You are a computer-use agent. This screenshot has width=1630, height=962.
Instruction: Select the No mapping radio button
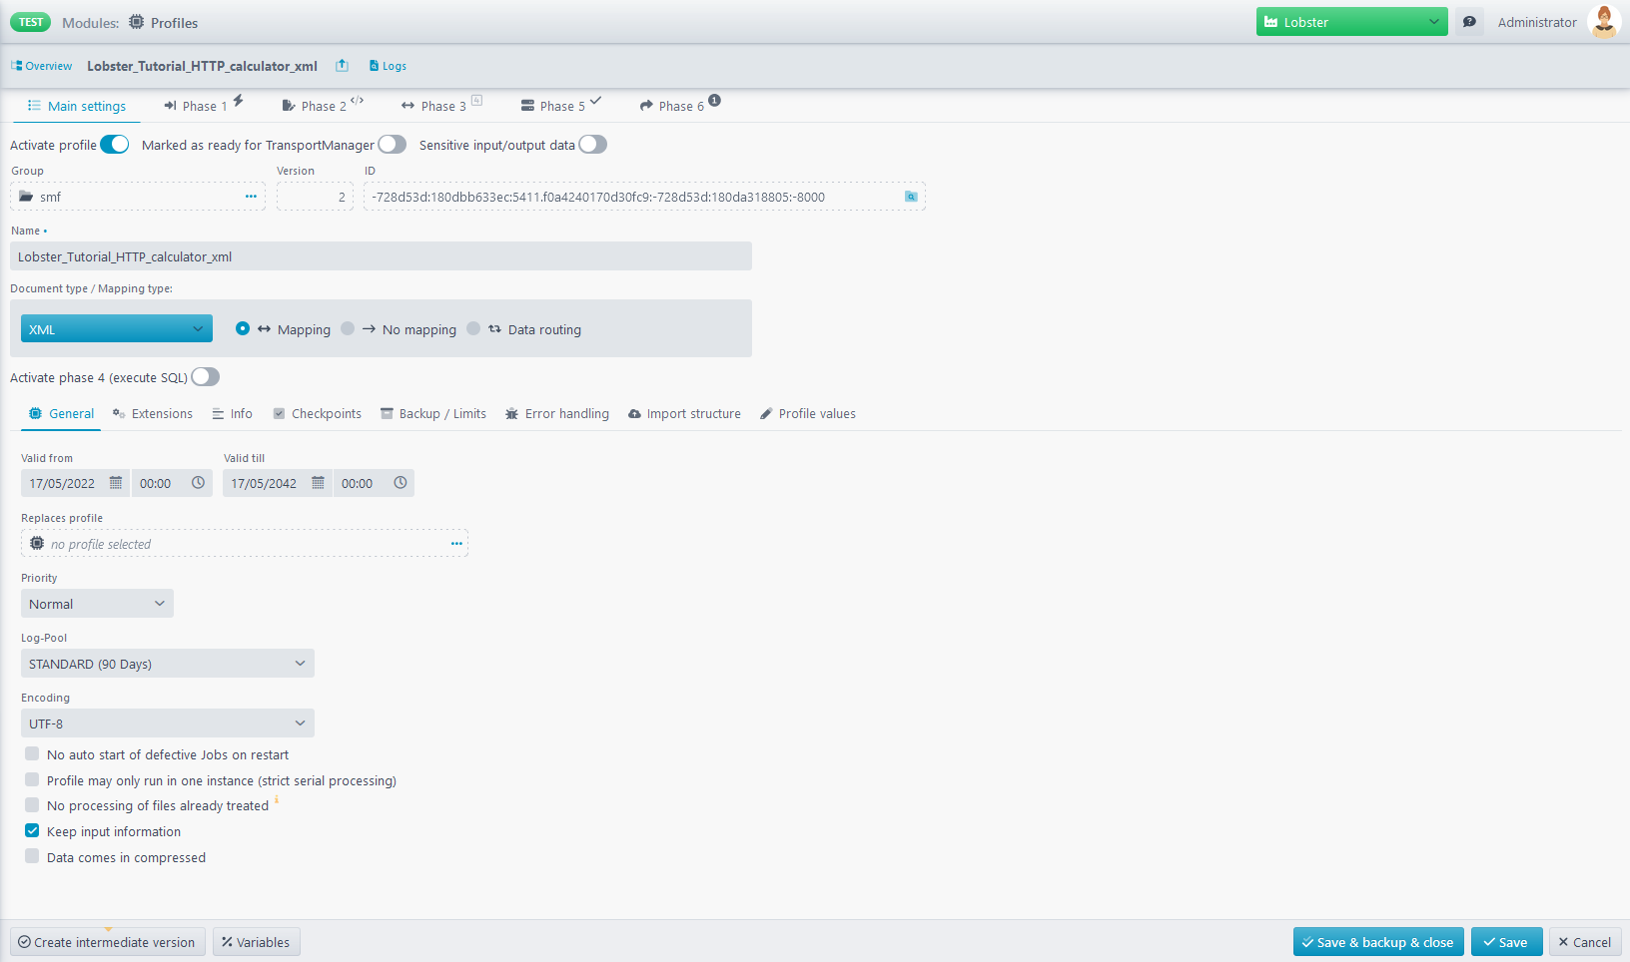pos(348,328)
